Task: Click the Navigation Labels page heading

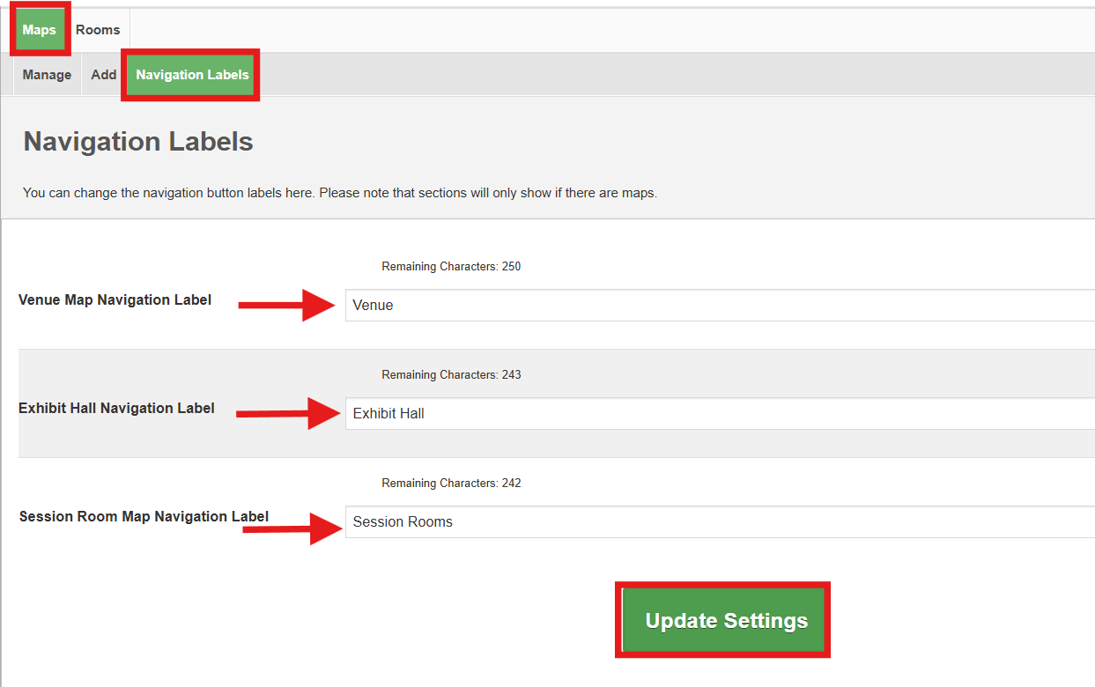Action: pos(138,142)
